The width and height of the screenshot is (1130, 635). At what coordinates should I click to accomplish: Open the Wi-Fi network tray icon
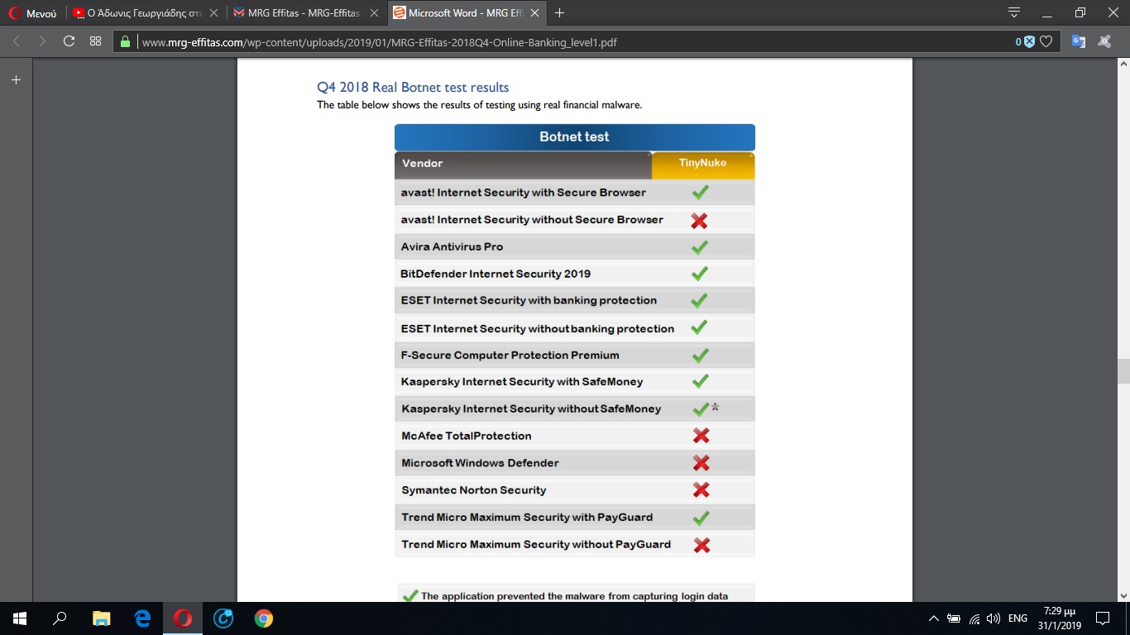point(974,618)
